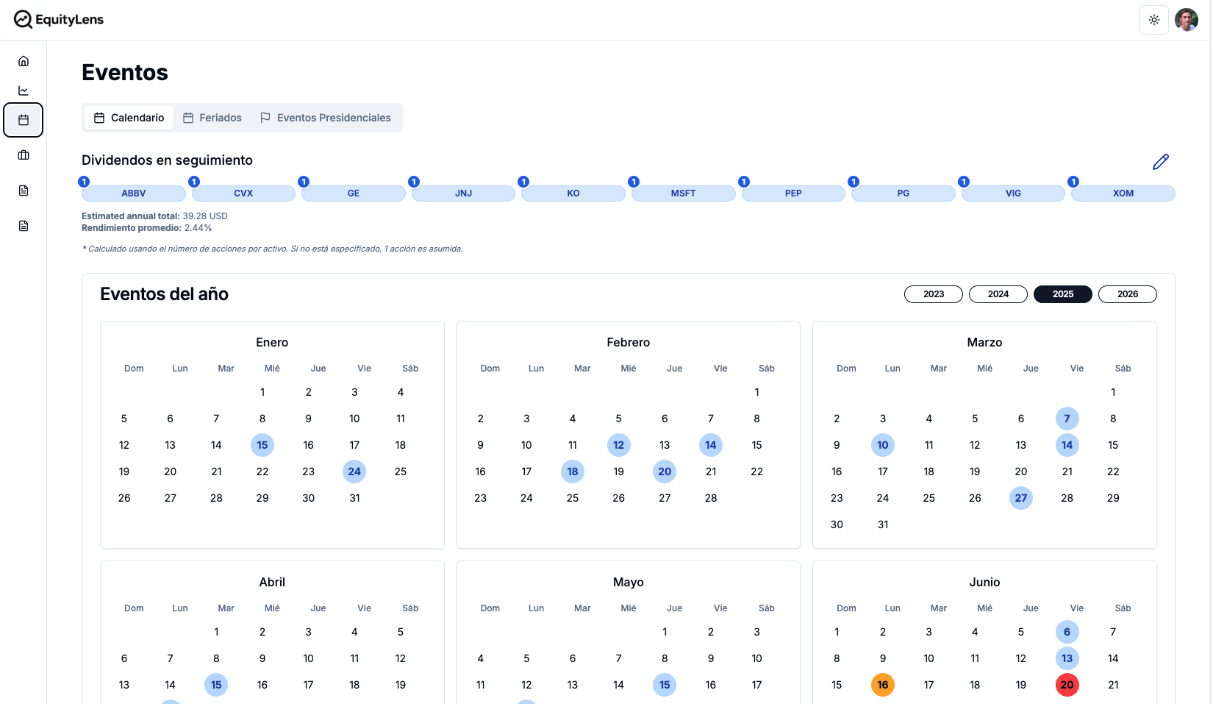Viewport: 1213px width, 704px height.
Task: Select year 2026
Action: click(1127, 294)
